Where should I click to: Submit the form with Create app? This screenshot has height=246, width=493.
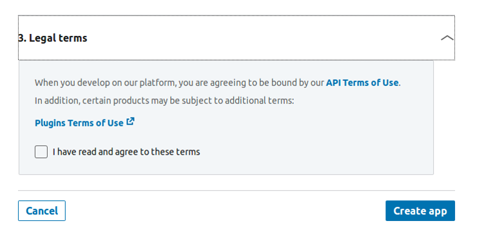point(420,211)
